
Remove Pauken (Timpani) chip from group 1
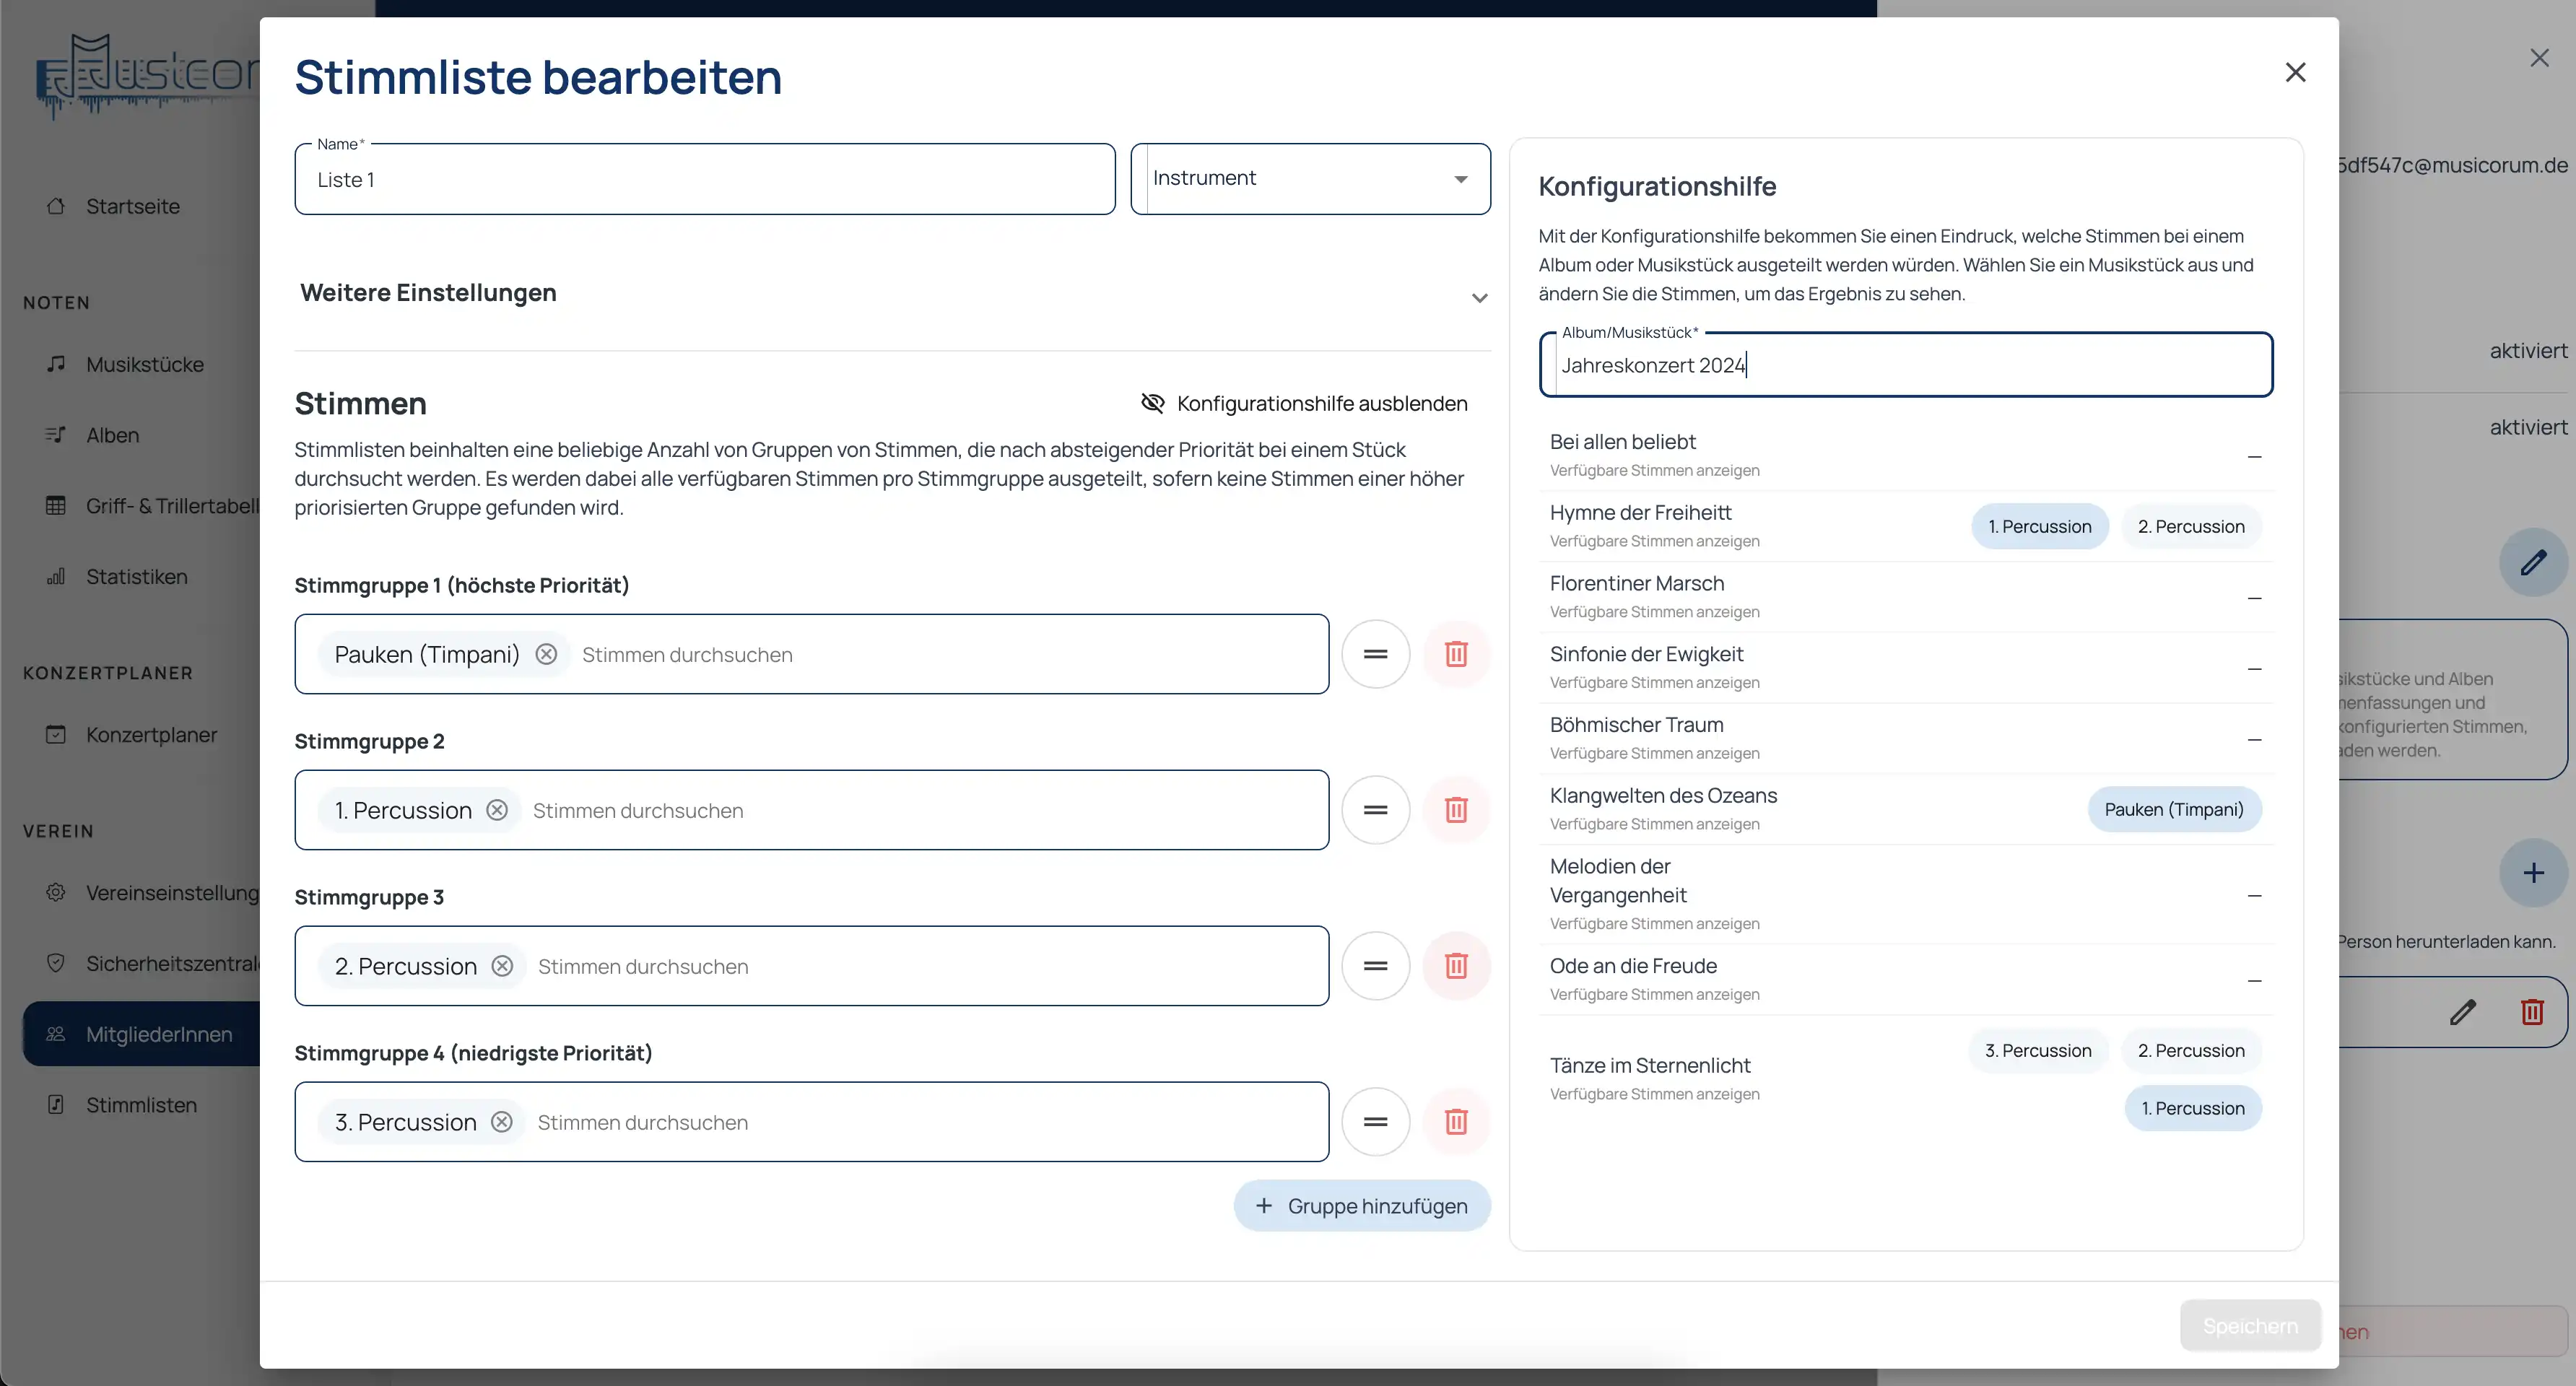[x=546, y=654]
